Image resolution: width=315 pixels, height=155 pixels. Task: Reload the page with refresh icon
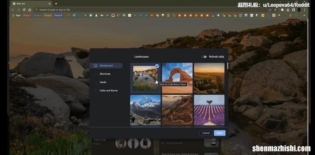(24, 10)
